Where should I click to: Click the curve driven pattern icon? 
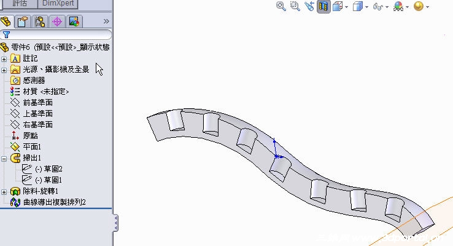[15, 202]
